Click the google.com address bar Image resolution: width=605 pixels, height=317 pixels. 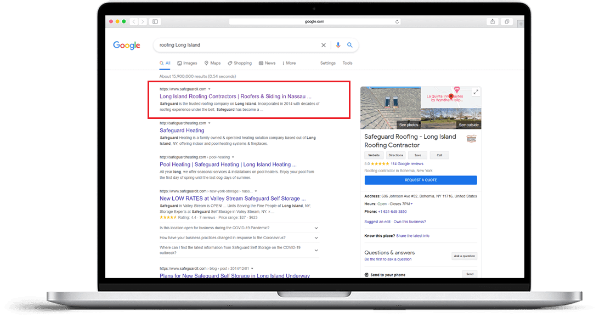(x=314, y=21)
